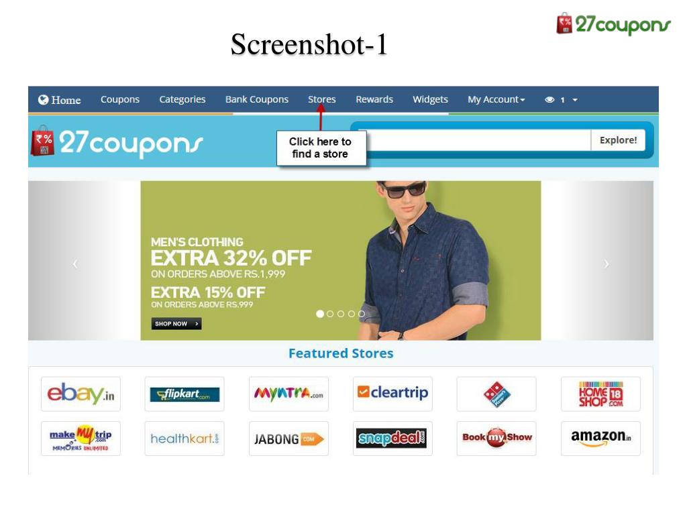Open the Flipkart store logo
Viewport: 687px width, 515px height.
184,394
